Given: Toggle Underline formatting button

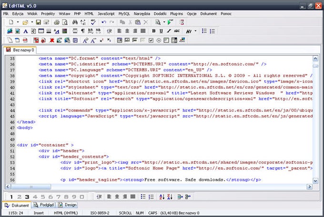Looking at the screenshot, I should 161,31.
